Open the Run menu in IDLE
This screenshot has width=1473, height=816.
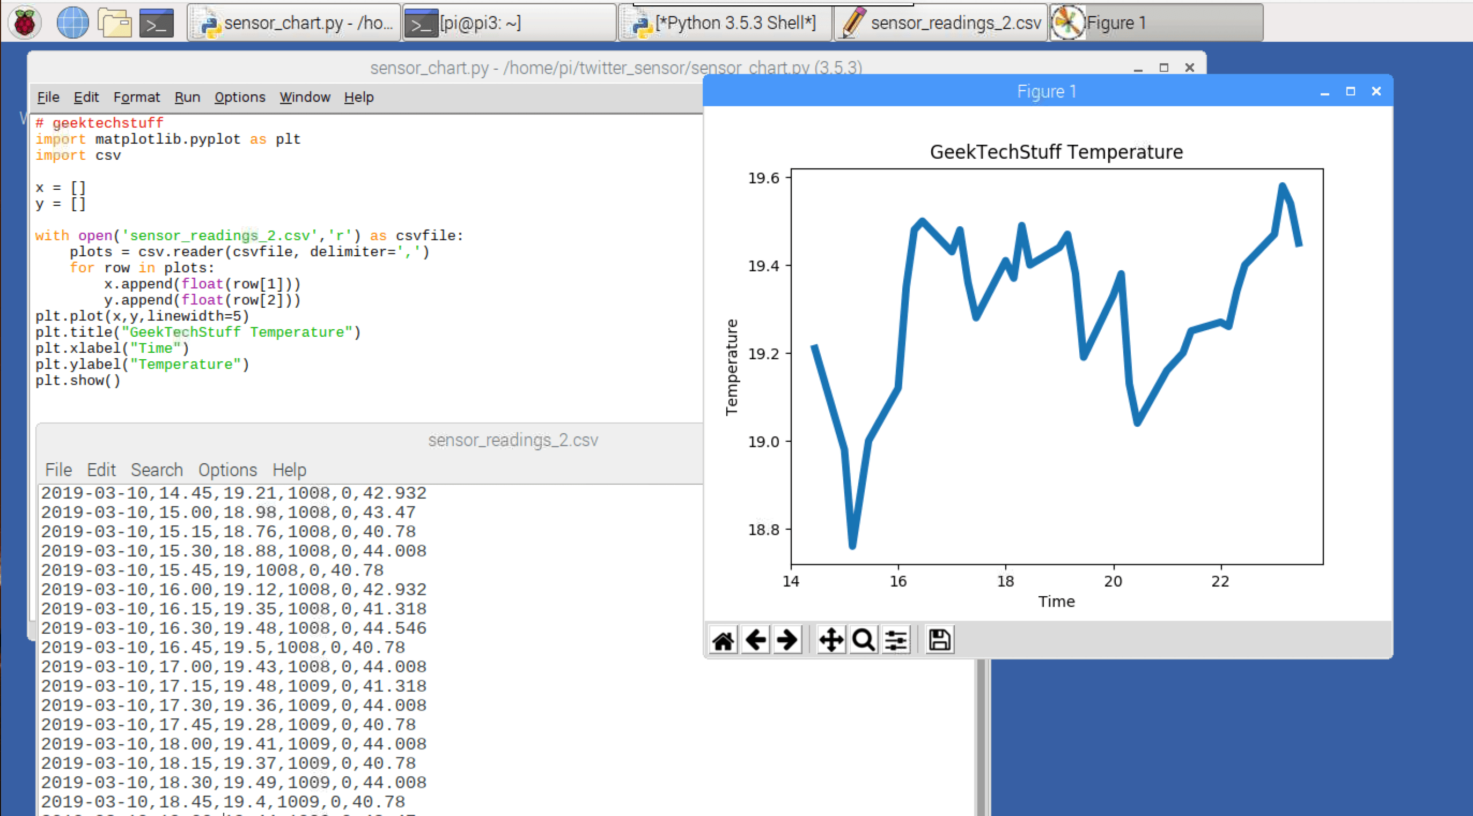[x=187, y=97]
